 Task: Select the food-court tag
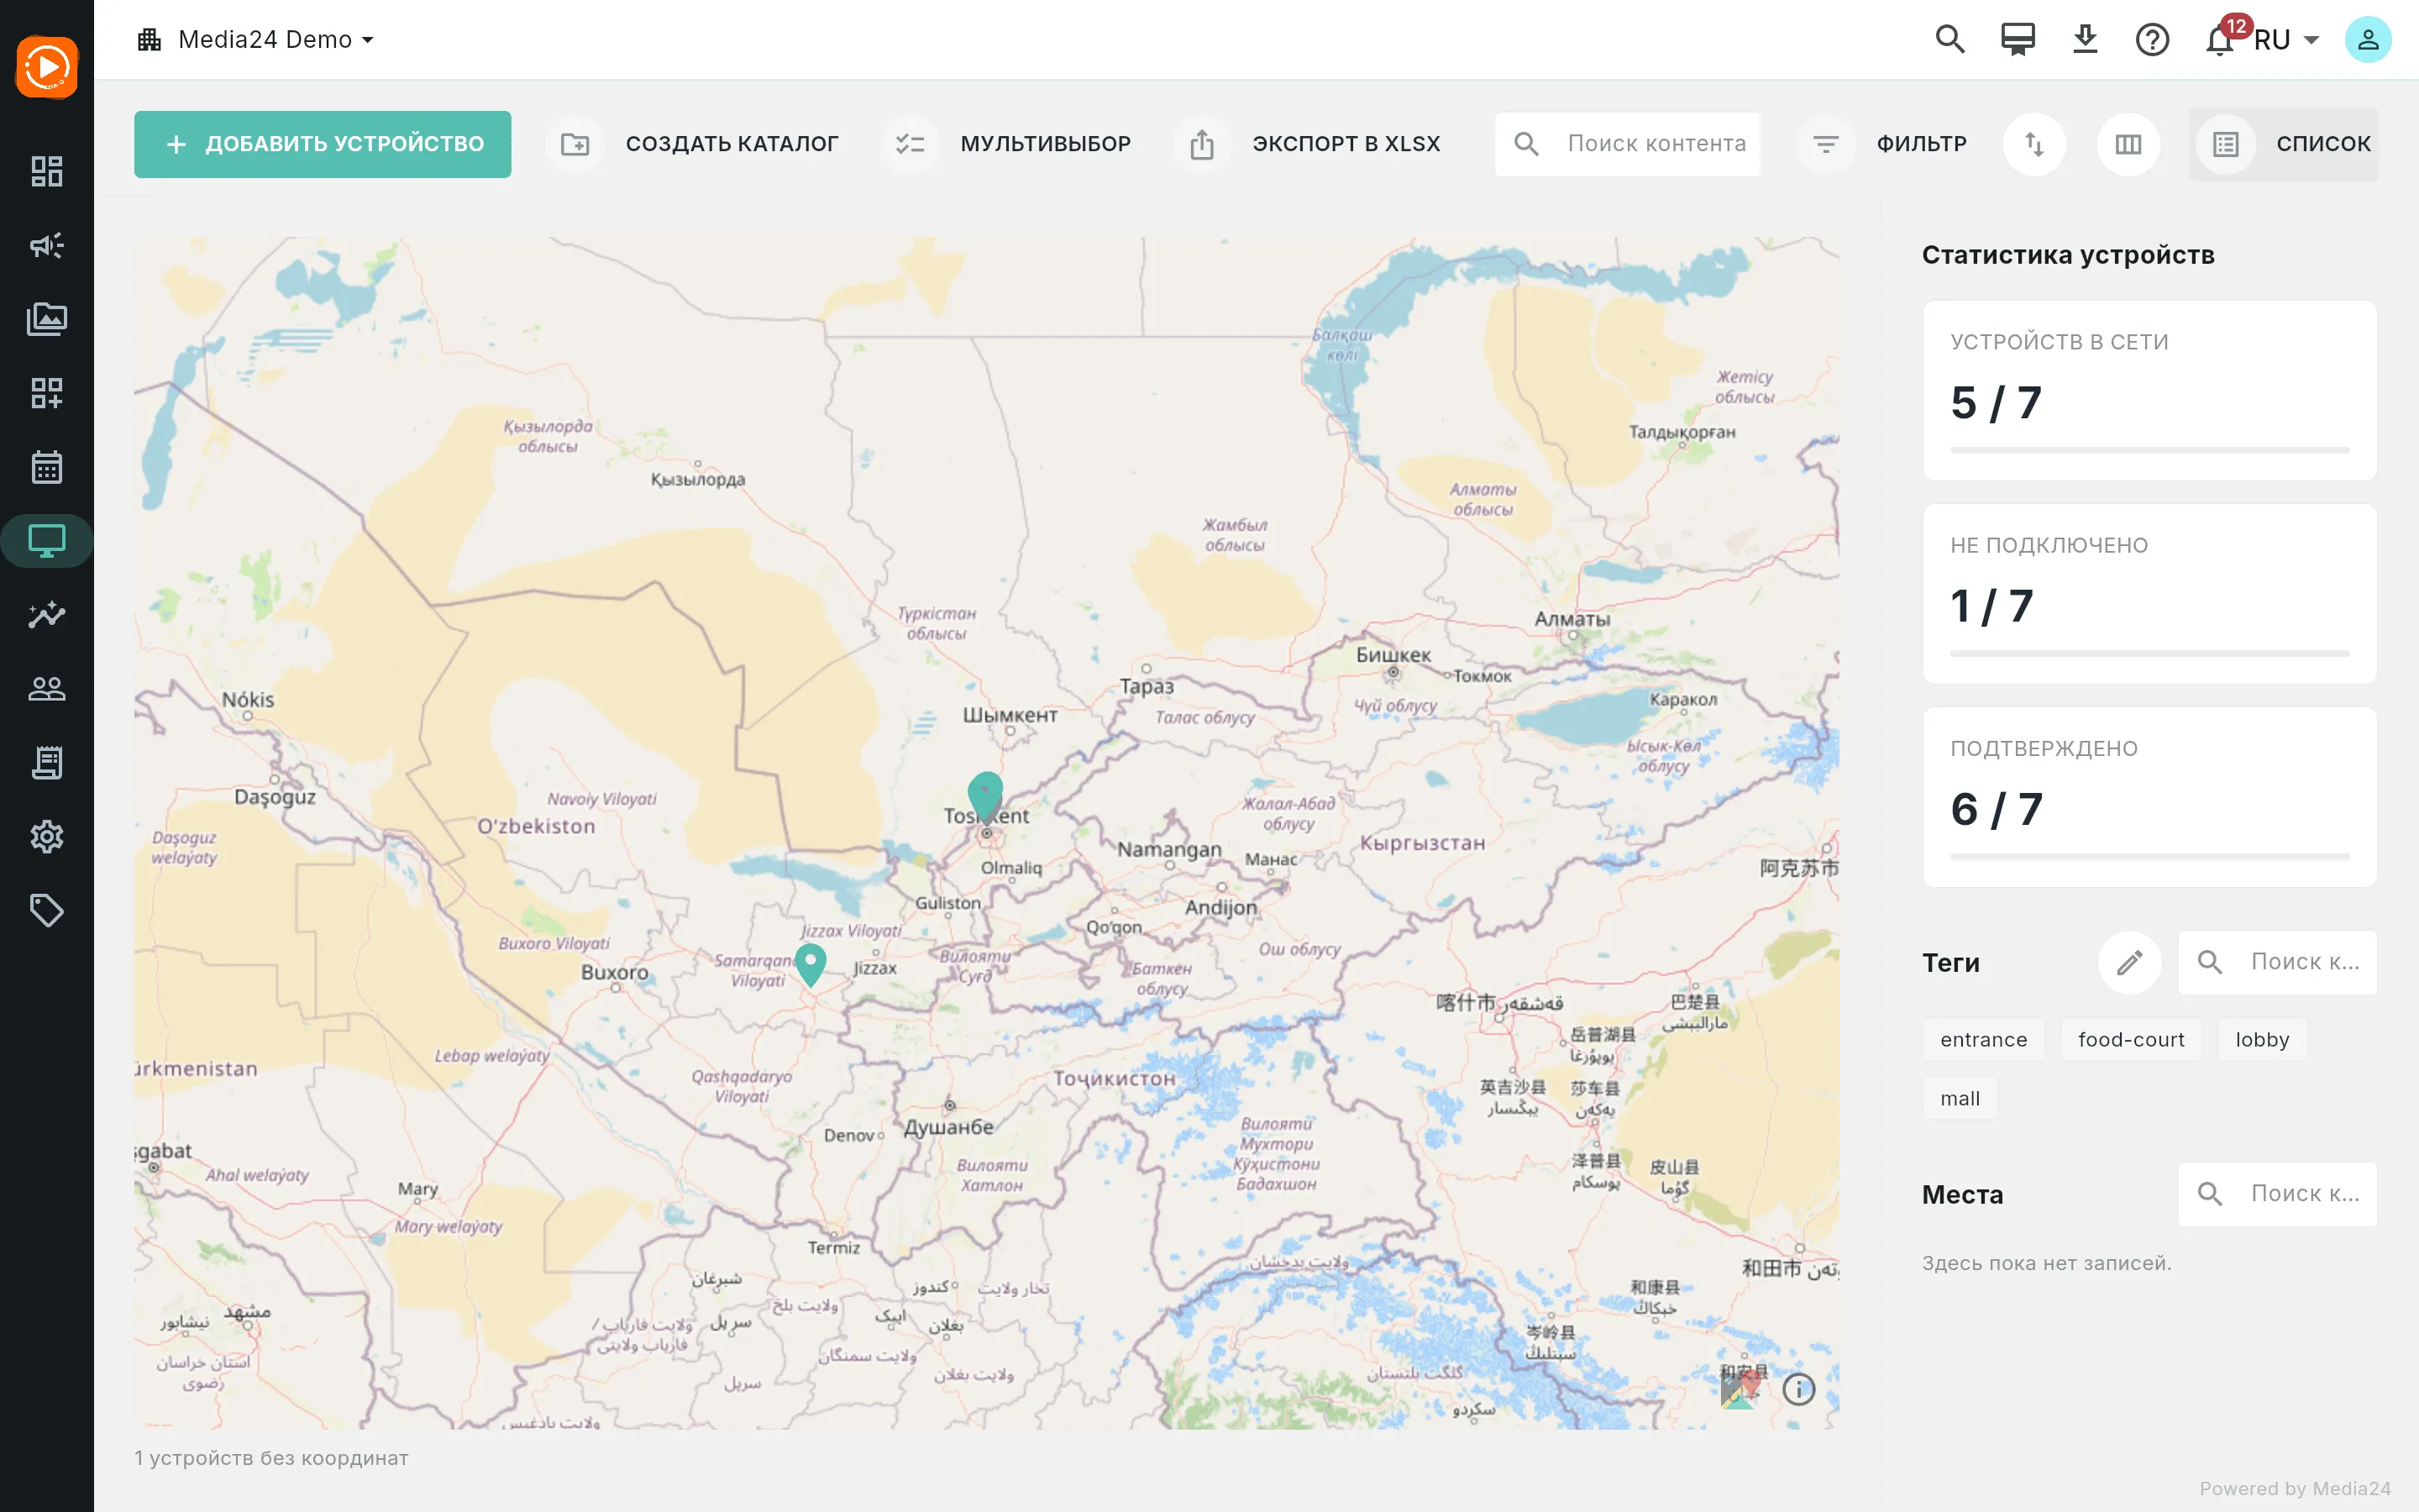pos(2130,1040)
